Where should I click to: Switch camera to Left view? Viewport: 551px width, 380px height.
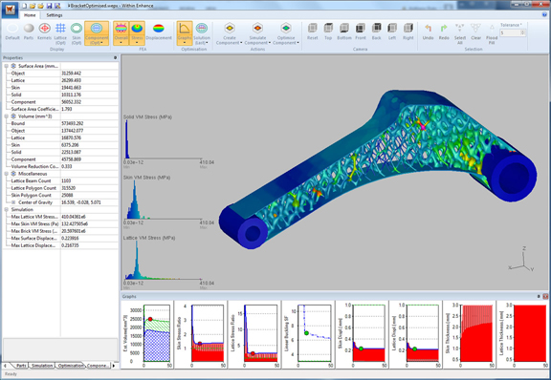click(x=392, y=32)
